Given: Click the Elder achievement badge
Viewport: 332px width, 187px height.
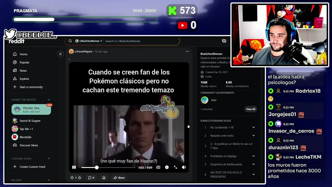Looking at the screenshot, I should tap(205, 100).
